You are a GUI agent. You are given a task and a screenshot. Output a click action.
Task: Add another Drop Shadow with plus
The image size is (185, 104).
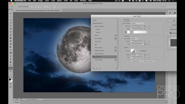[x=116, y=60]
